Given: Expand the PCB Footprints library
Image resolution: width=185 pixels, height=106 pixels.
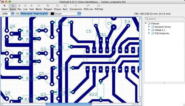Looking at the screenshot, I should click(149, 33).
